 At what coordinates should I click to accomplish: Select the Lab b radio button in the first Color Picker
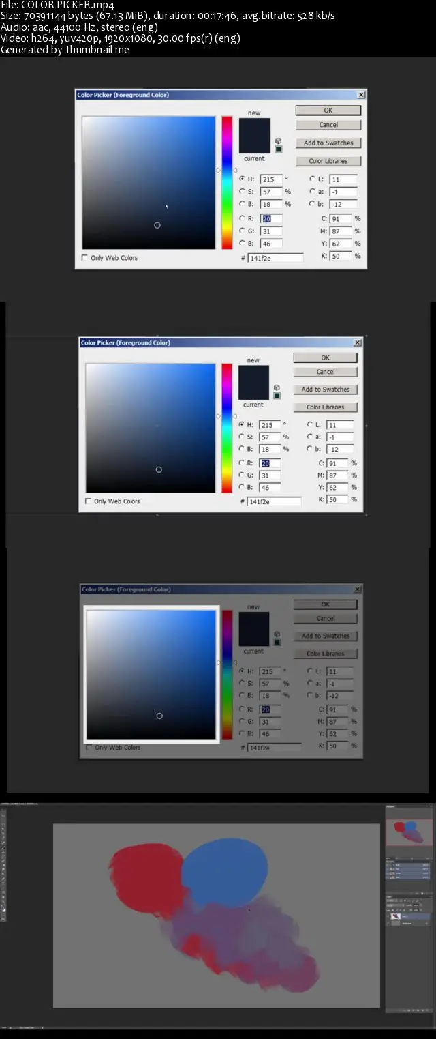click(x=312, y=204)
